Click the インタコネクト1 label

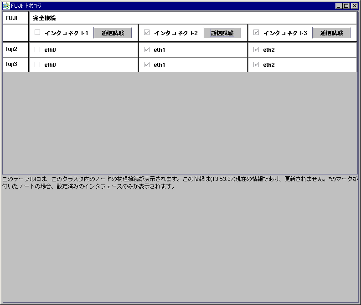[x=66, y=33]
